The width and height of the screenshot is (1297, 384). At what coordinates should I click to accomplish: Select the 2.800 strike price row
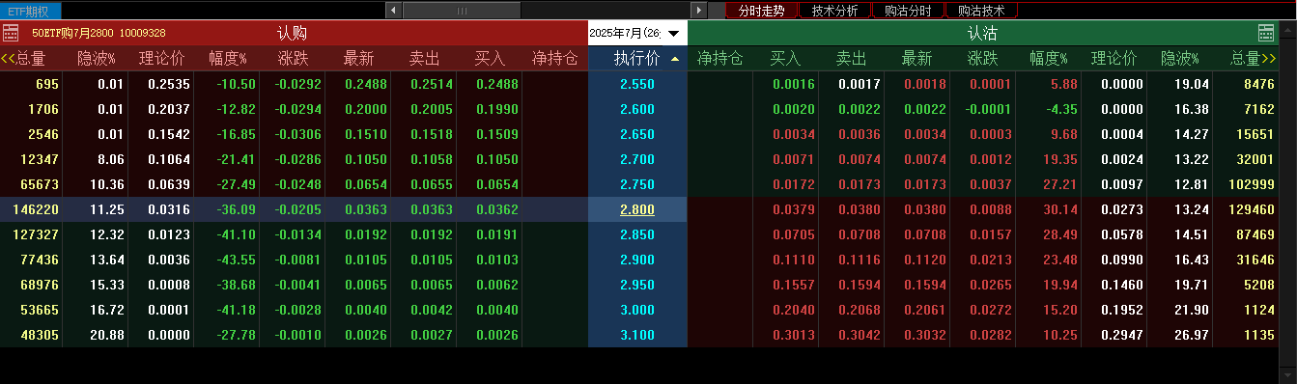[x=648, y=209]
